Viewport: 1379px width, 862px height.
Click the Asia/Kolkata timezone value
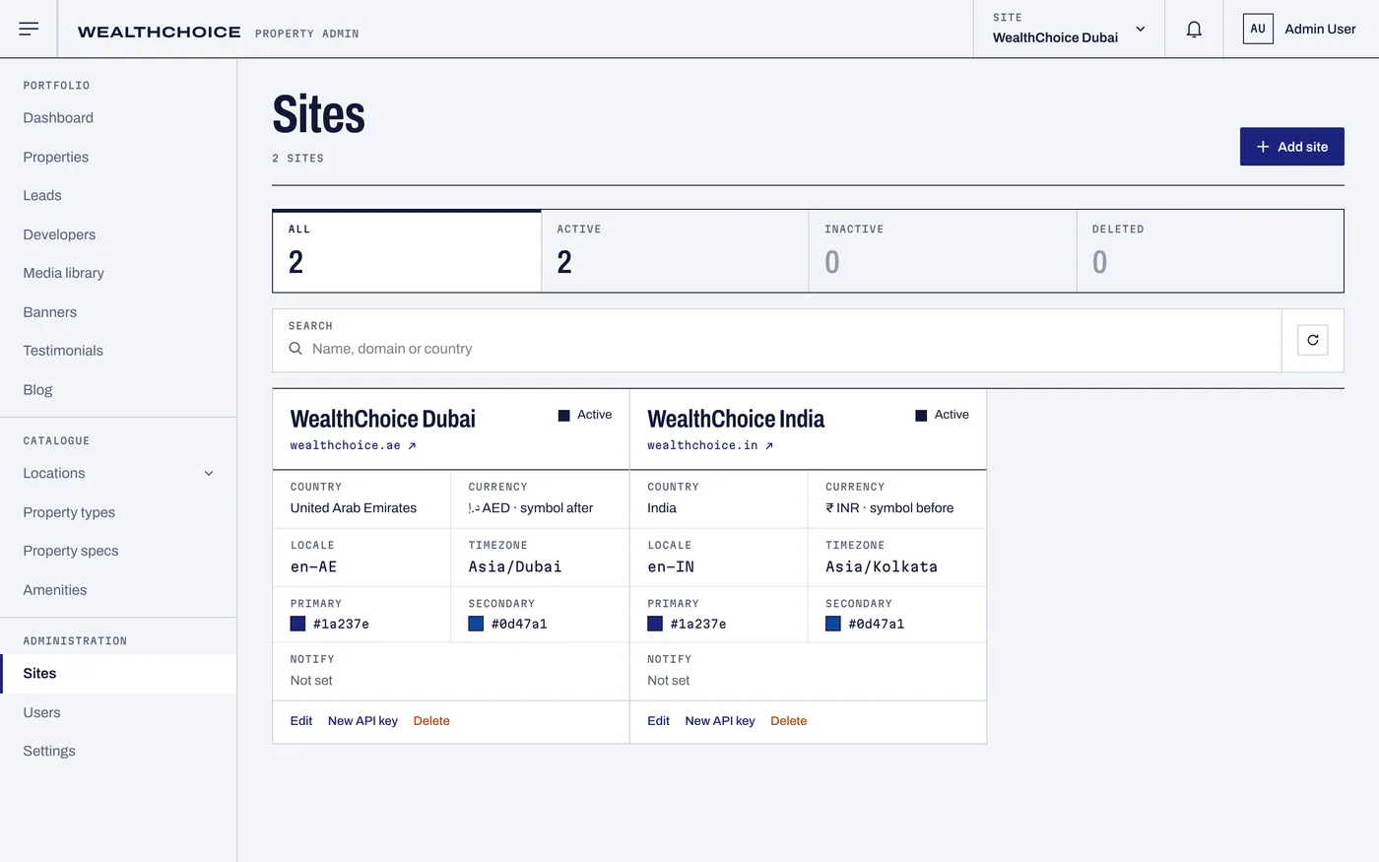click(882, 567)
